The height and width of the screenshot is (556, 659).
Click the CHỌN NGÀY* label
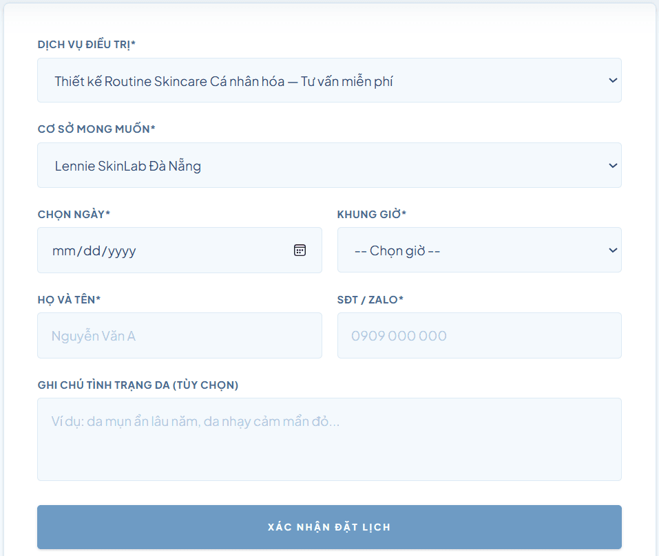pos(74,214)
